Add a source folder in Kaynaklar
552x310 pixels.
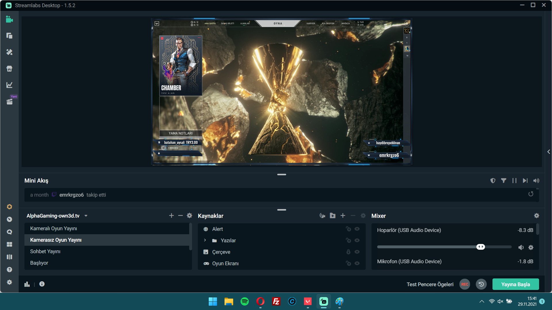(333, 216)
